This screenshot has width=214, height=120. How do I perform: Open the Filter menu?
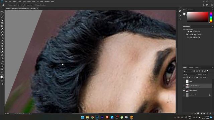pos(34,1)
